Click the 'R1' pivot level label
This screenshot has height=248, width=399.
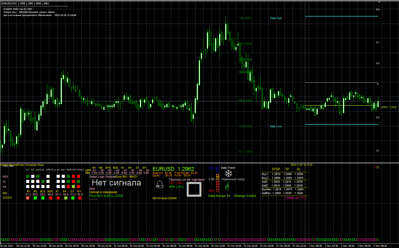(377, 42)
